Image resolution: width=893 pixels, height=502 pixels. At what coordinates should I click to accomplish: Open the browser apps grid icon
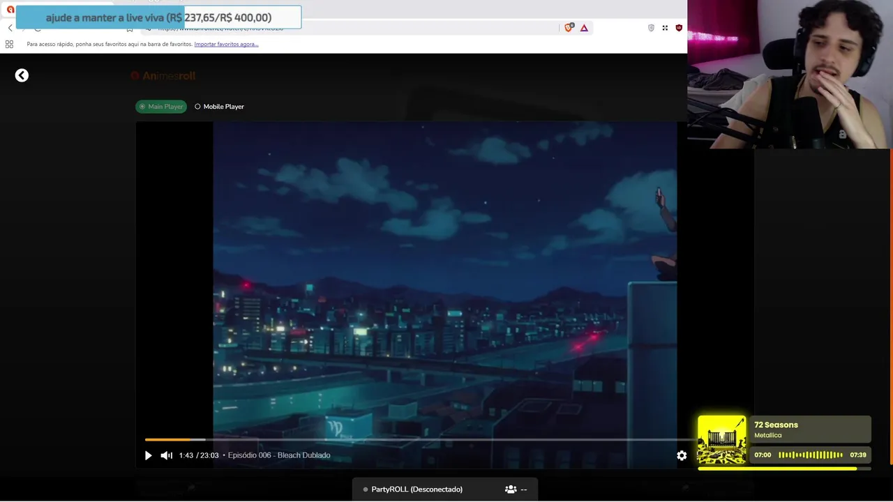pyautogui.click(x=9, y=44)
